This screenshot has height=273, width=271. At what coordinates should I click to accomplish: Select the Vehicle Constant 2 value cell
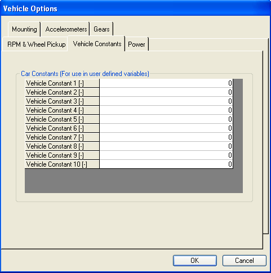tap(166, 92)
